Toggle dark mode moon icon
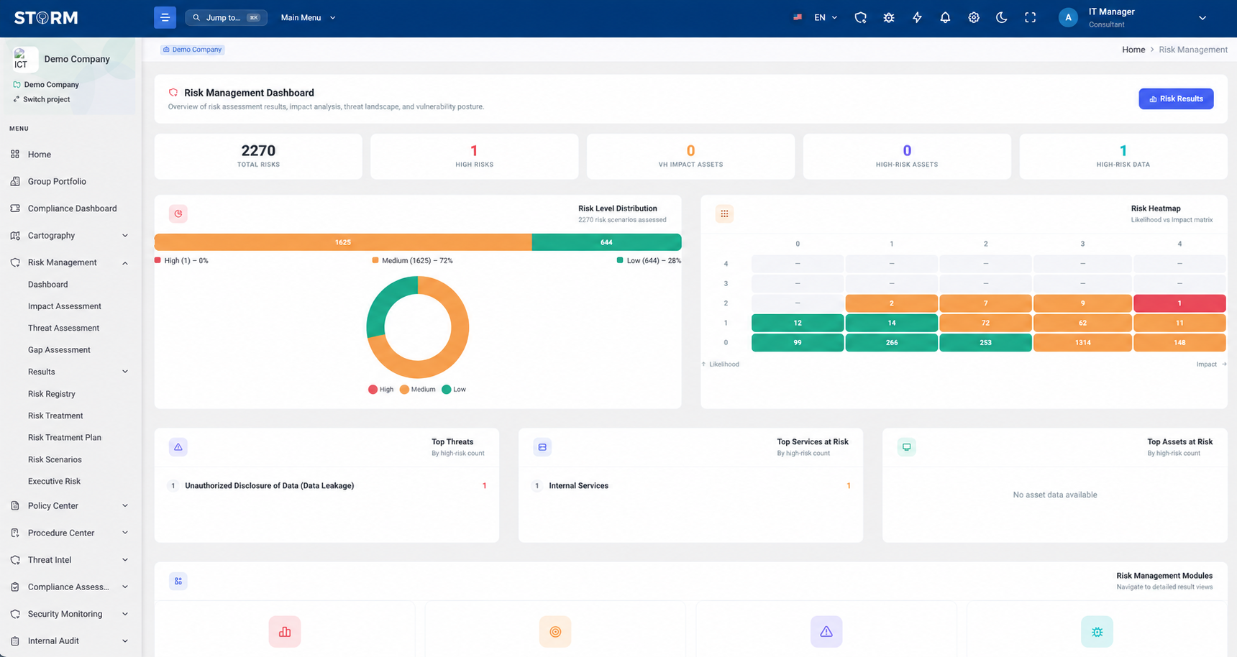 point(1002,17)
